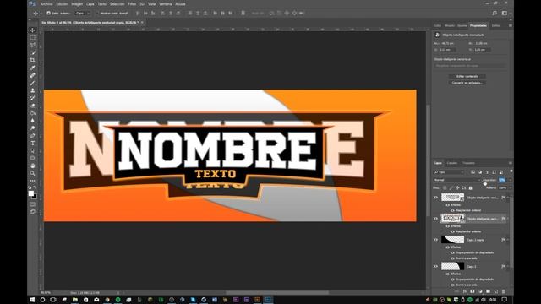Viewport: 541px width, 304px height.
Task: Select the Move tool in the toolbox
Action: click(x=33, y=30)
